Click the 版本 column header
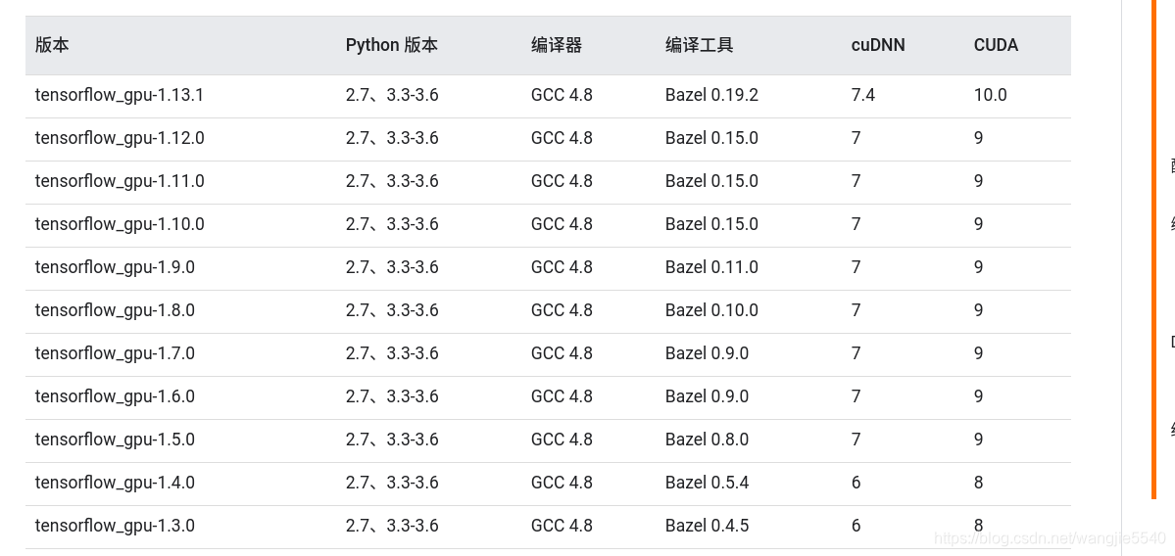 point(52,45)
